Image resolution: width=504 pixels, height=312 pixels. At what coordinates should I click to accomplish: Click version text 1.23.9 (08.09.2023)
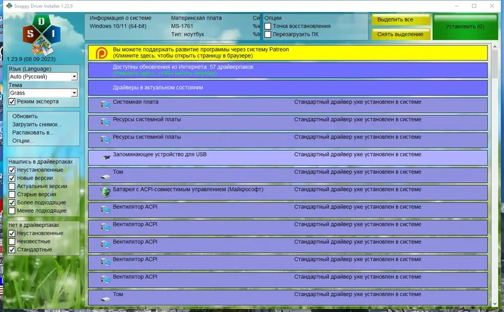pos(31,59)
